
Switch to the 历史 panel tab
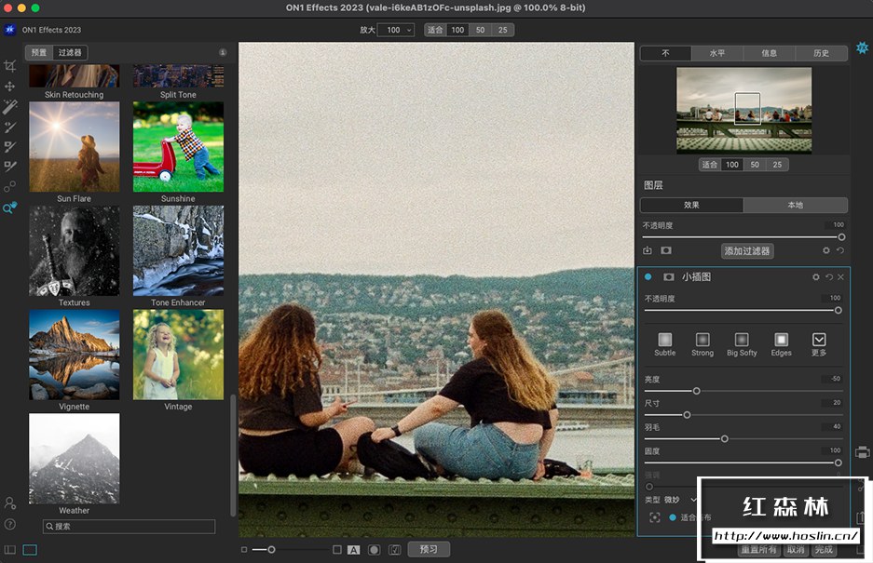pos(821,53)
